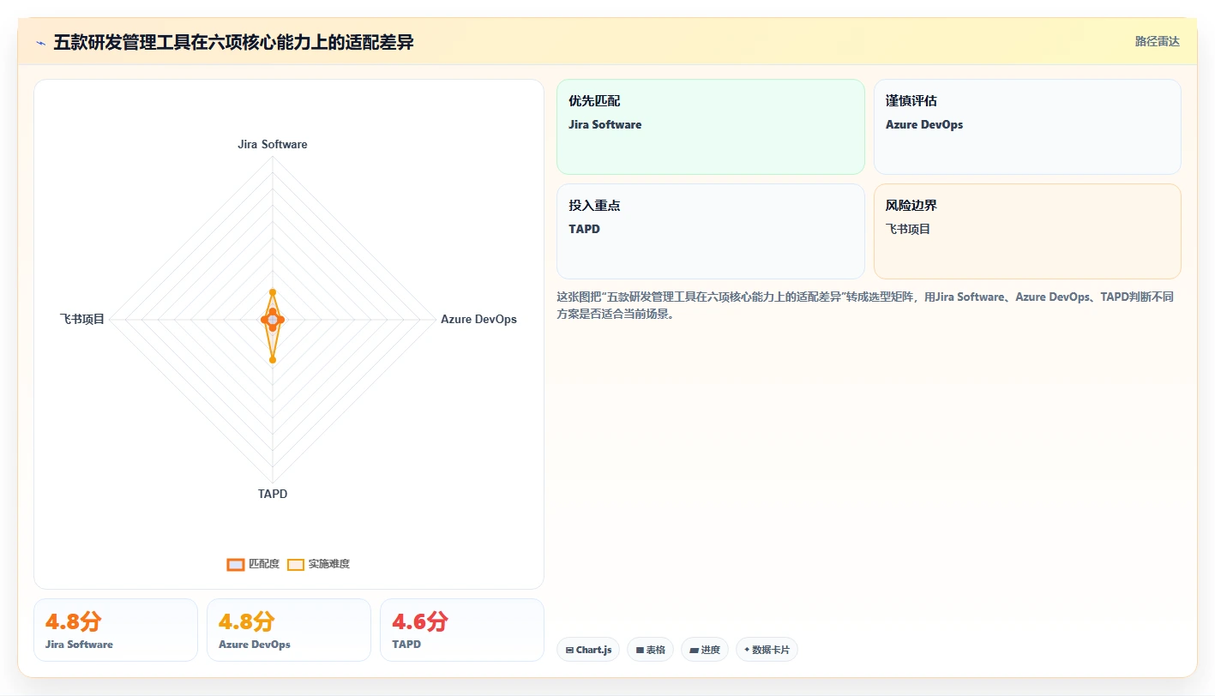The height and width of the screenshot is (696, 1215).
Task: Open the 谨慎评估 Azure DevOps card
Action: (x=1027, y=127)
